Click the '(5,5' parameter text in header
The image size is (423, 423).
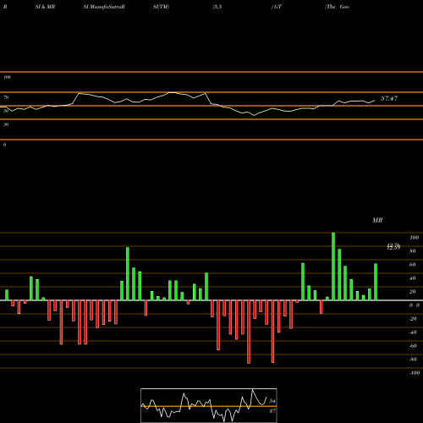click(217, 7)
